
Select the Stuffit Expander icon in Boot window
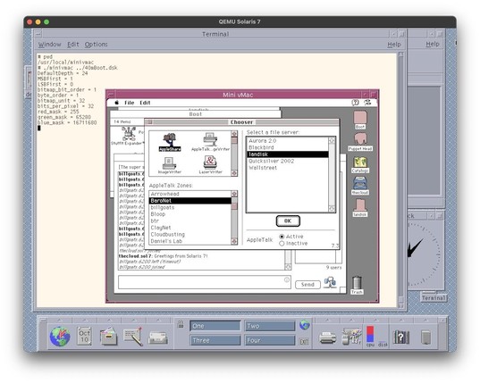(128, 136)
